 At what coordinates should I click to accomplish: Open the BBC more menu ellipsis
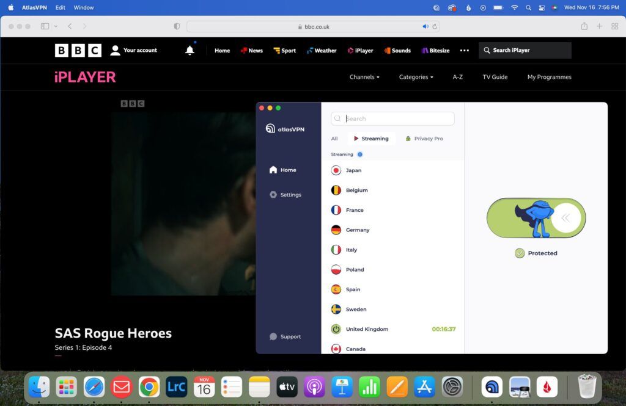[465, 51]
